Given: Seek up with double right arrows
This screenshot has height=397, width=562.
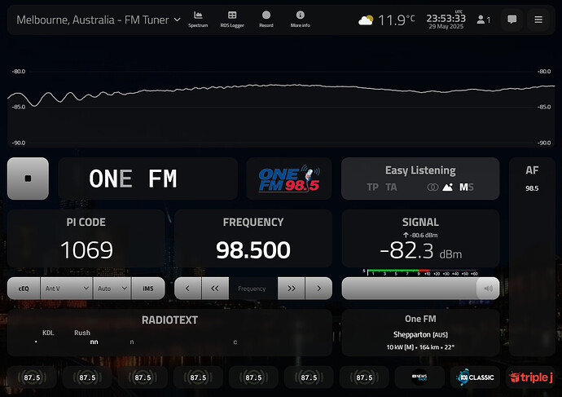Looking at the screenshot, I should coord(292,289).
